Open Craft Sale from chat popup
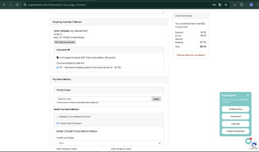The image size is (259, 152). (236, 124)
